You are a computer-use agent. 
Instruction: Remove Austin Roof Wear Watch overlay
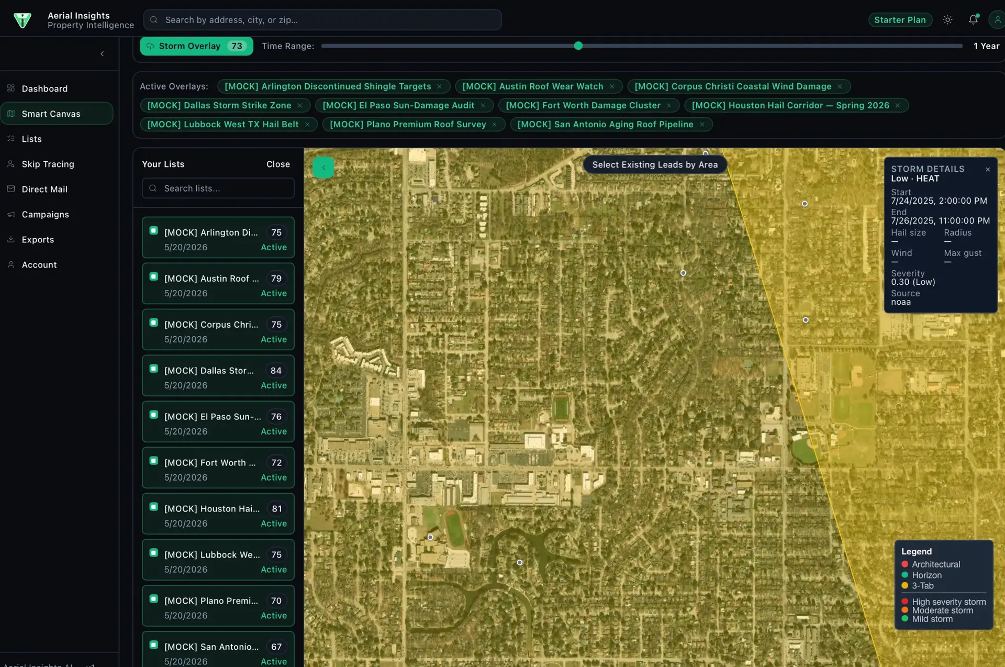point(612,86)
